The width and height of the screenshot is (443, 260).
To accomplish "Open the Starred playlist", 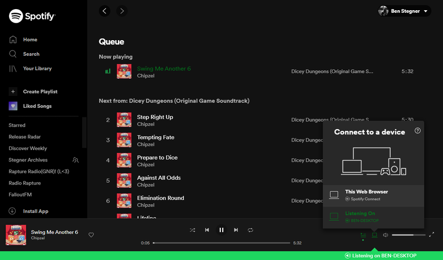I will pyautogui.click(x=17, y=125).
